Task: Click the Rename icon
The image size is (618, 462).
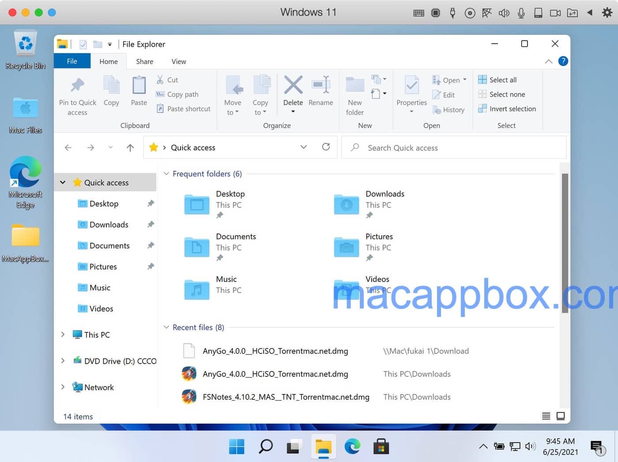Action: click(321, 85)
